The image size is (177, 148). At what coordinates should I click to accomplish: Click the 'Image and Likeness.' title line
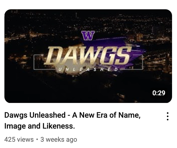point(40,126)
